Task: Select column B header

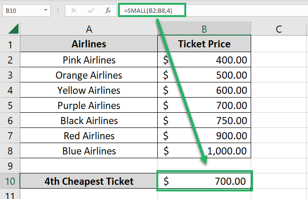Action: point(204,29)
